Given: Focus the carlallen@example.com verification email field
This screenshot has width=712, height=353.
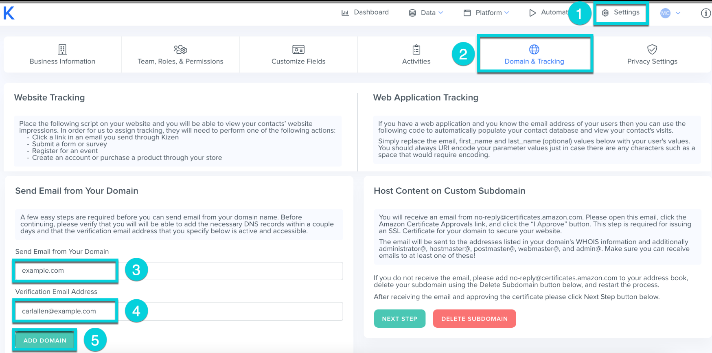Looking at the screenshot, I should [179, 311].
